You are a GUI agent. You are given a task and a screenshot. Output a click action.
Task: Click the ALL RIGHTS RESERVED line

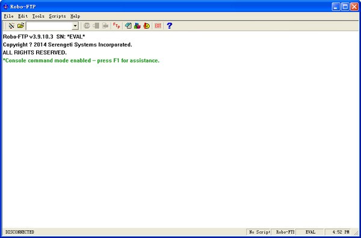34,53
